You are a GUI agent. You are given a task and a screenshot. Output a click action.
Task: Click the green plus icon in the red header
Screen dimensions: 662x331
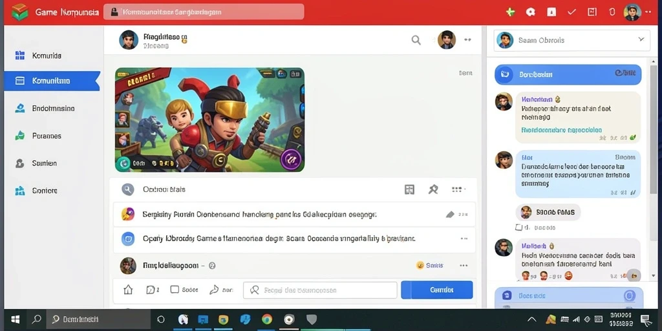(511, 12)
